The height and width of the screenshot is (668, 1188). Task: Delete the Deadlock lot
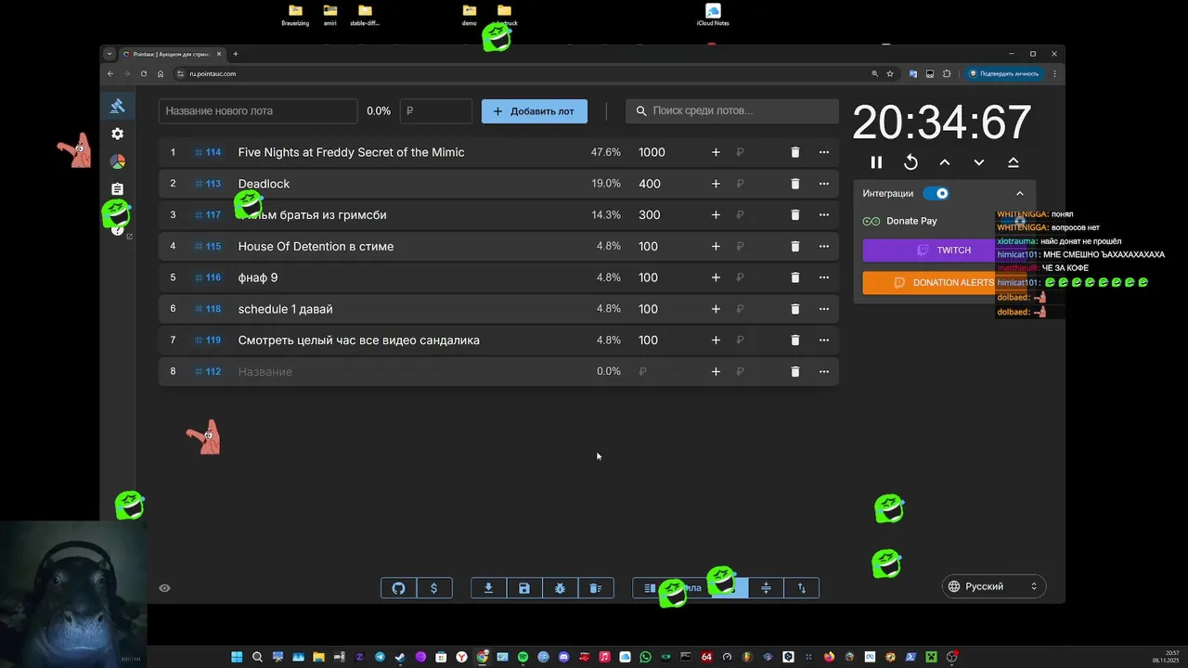(795, 184)
